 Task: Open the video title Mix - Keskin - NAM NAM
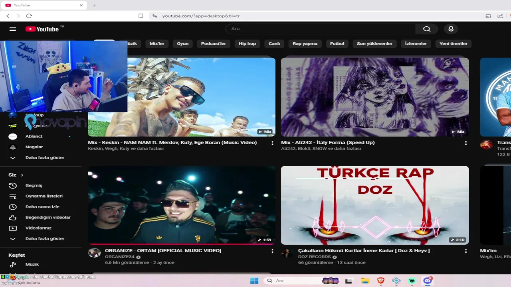(172, 142)
